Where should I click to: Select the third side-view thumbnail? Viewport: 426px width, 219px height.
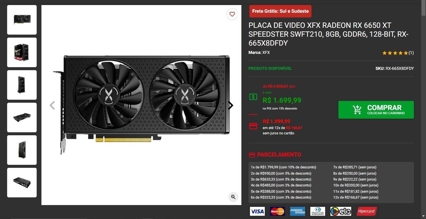(x=22, y=85)
